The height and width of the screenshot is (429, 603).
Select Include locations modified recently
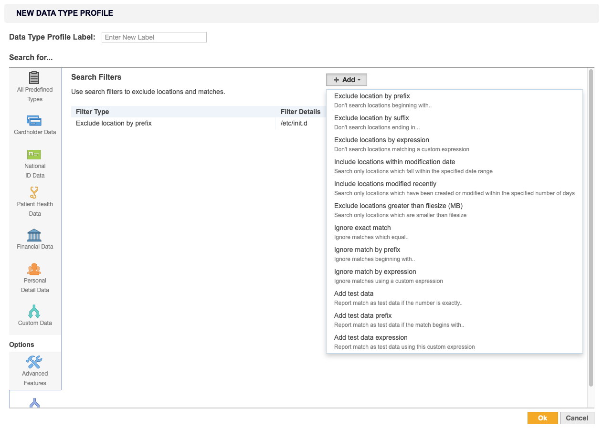tap(385, 184)
